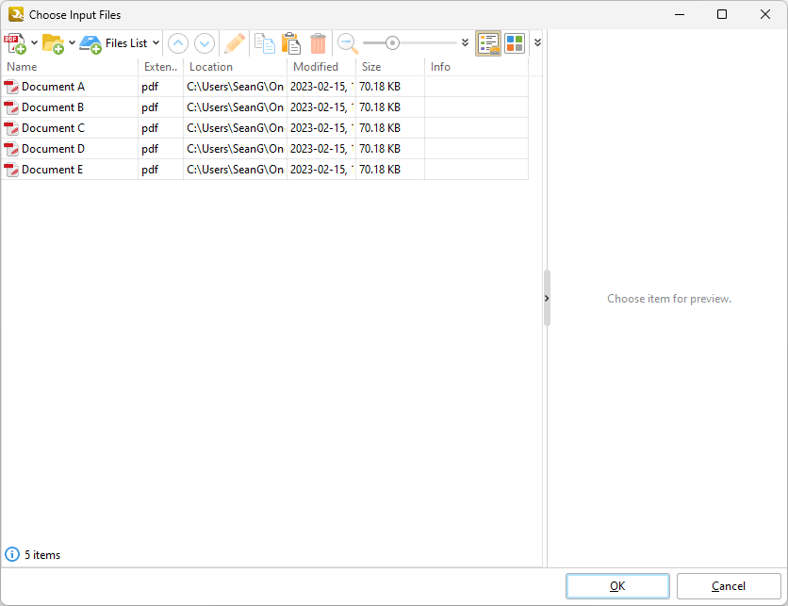
Task: Click the pencil edit icon
Action: [x=235, y=43]
